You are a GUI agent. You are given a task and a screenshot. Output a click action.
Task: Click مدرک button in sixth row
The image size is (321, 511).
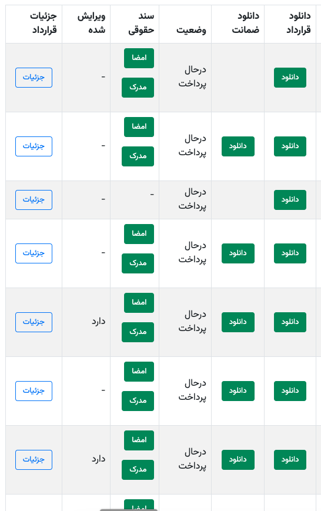(x=138, y=401)
